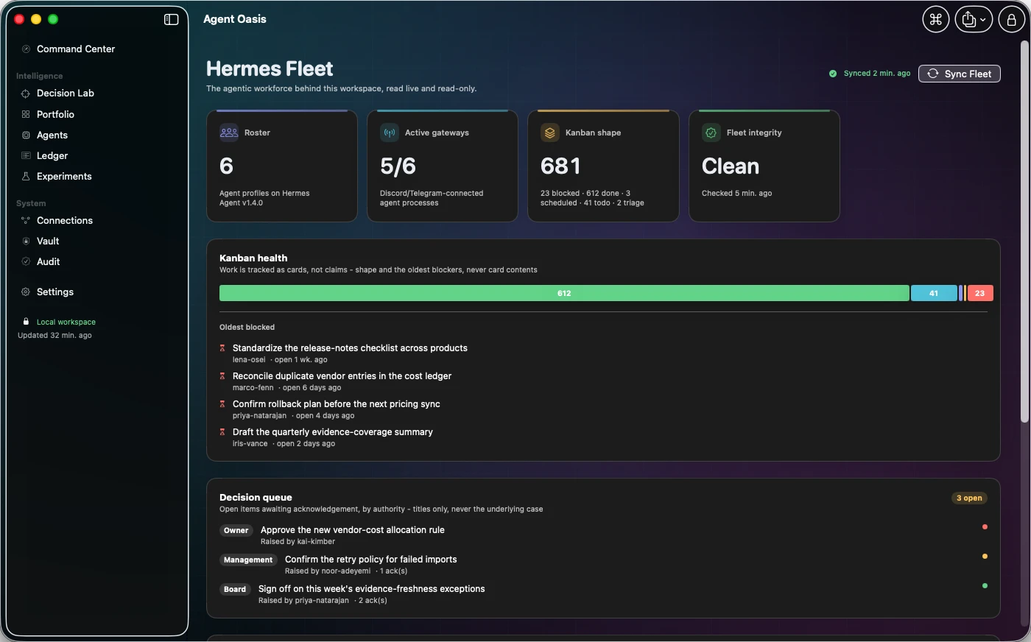This screenshot has width=1031, height=642.
Task: Toggle the sidebar panel icon
Action: click(171, 19)
